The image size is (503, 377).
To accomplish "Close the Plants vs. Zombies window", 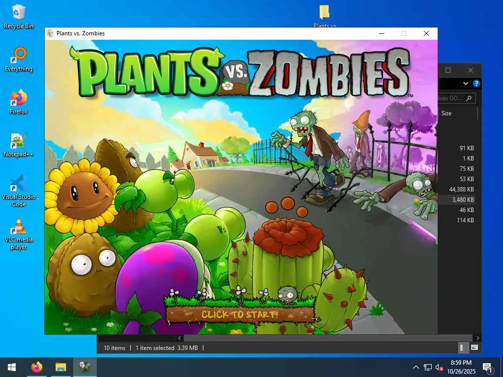I will coord(426,33).
